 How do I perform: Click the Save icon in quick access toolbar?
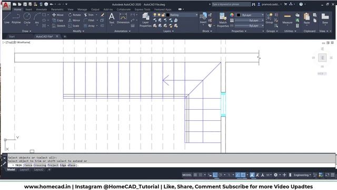pyautogui.click(x=25, y=4)
